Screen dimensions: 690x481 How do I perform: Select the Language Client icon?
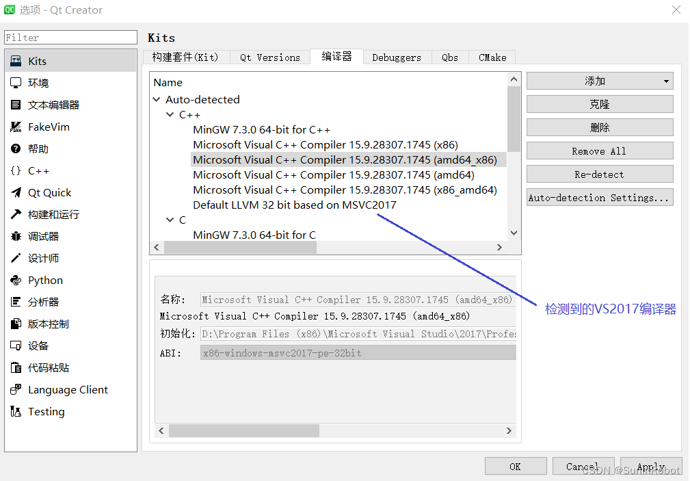click(16, 390)
